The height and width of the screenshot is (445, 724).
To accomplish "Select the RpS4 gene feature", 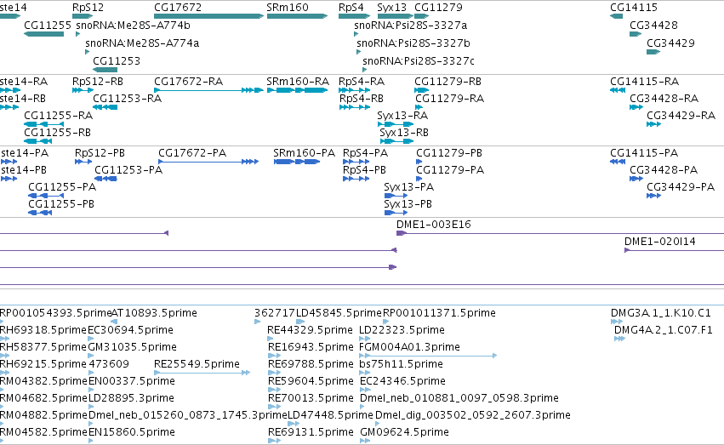I will (354, 16).
